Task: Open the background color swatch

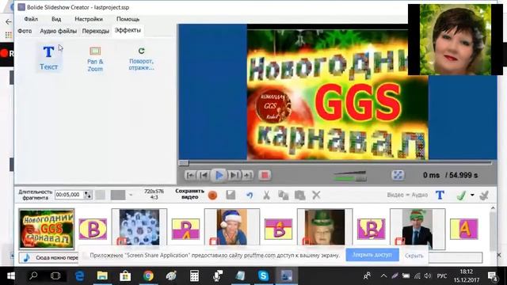Action: point(118,195)
